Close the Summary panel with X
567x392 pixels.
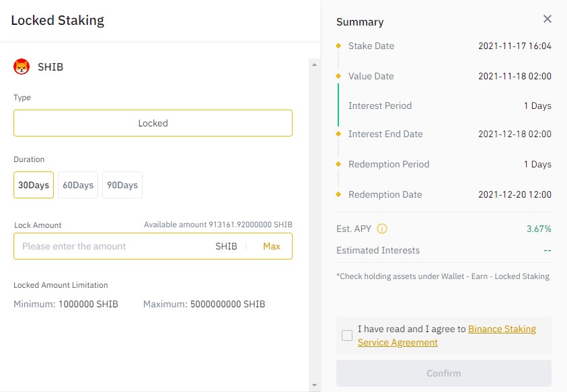pos(547,19)
